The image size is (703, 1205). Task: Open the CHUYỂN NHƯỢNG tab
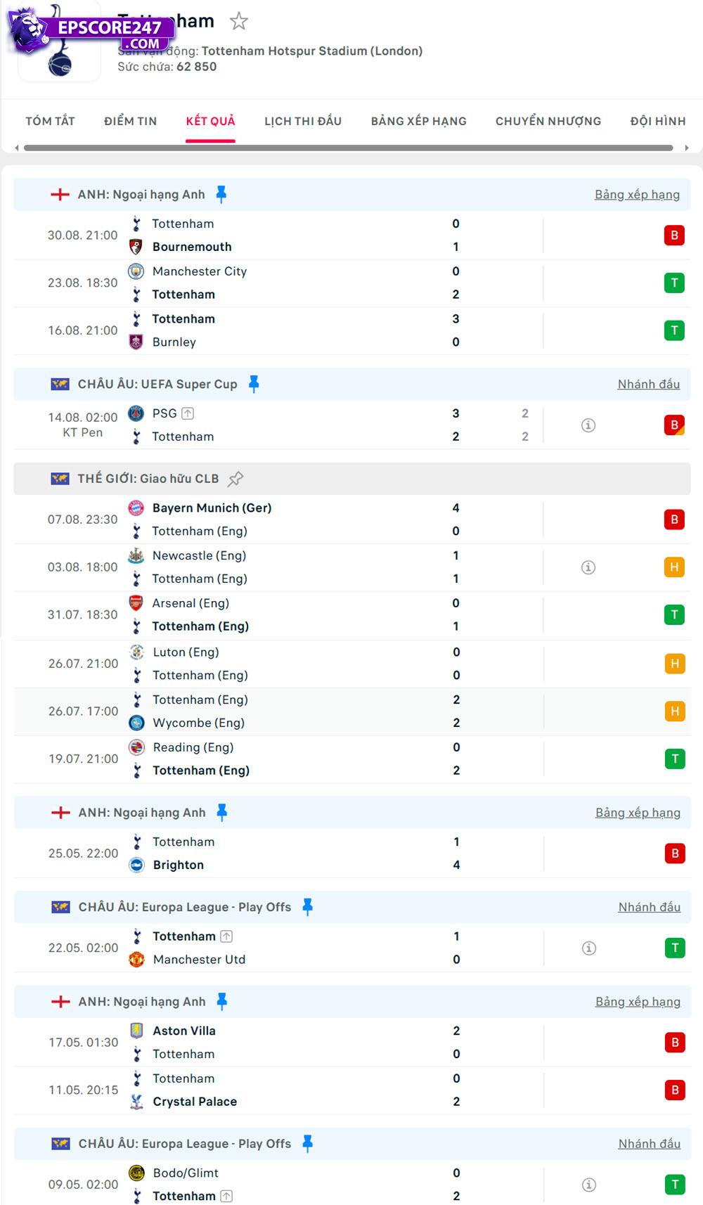click(548, 121)
